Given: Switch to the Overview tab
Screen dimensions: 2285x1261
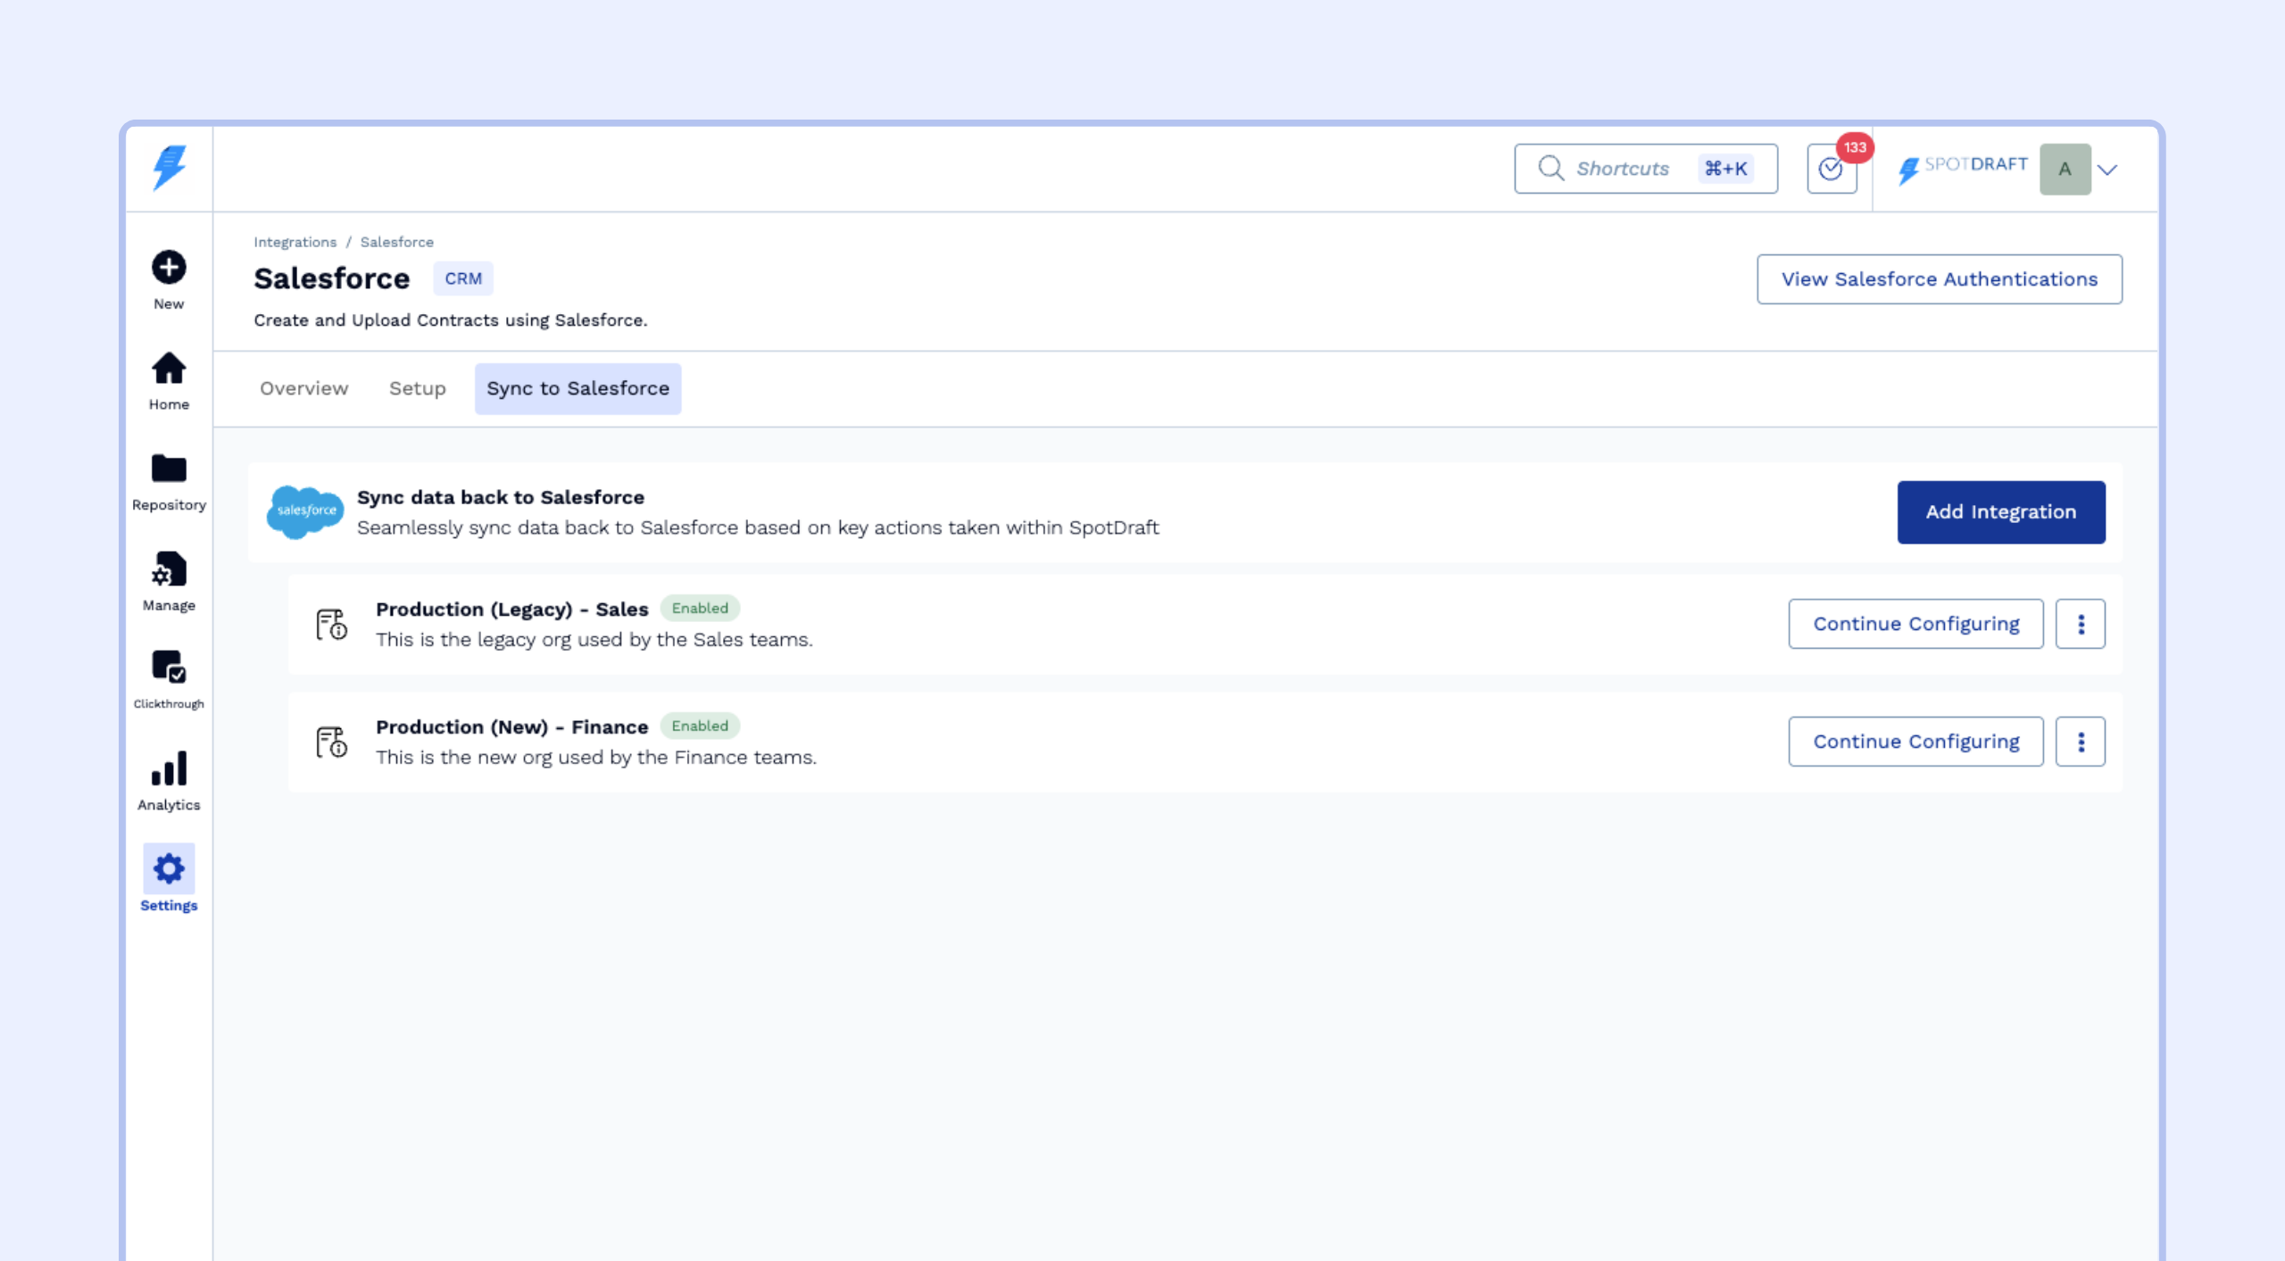Looking at the screenshot, I should point(303,388).
